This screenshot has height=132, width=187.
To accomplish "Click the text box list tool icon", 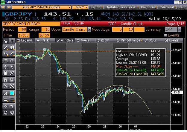I will click(6, 61).
